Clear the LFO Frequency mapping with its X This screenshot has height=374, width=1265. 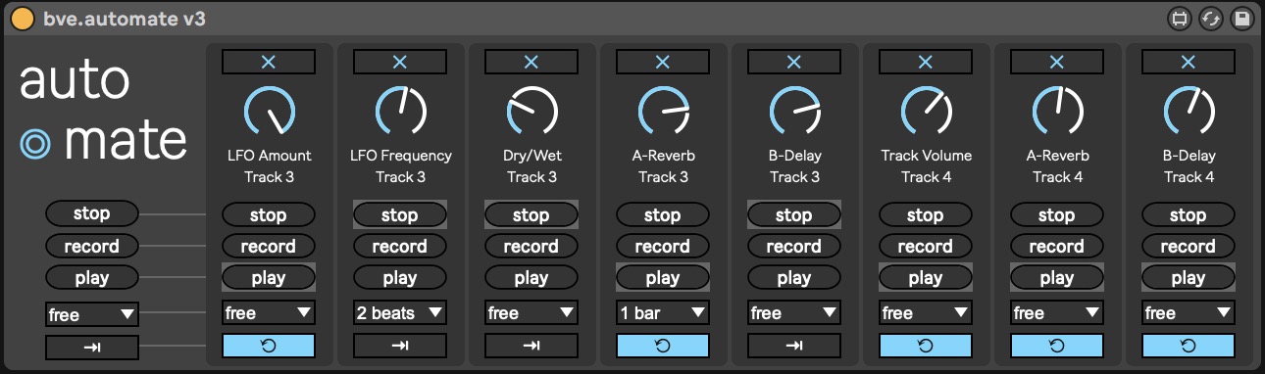tap(400, 62)
